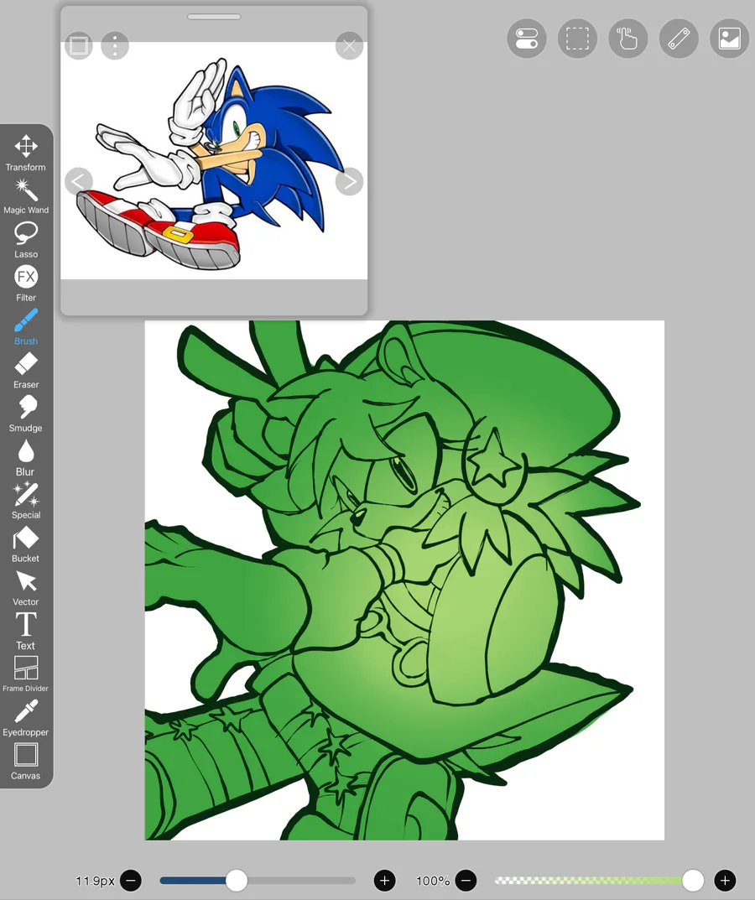Screen dimensions: 755x900
Task: Select the Transform tool
Action: pyautogui.click(x=26, y=153)
